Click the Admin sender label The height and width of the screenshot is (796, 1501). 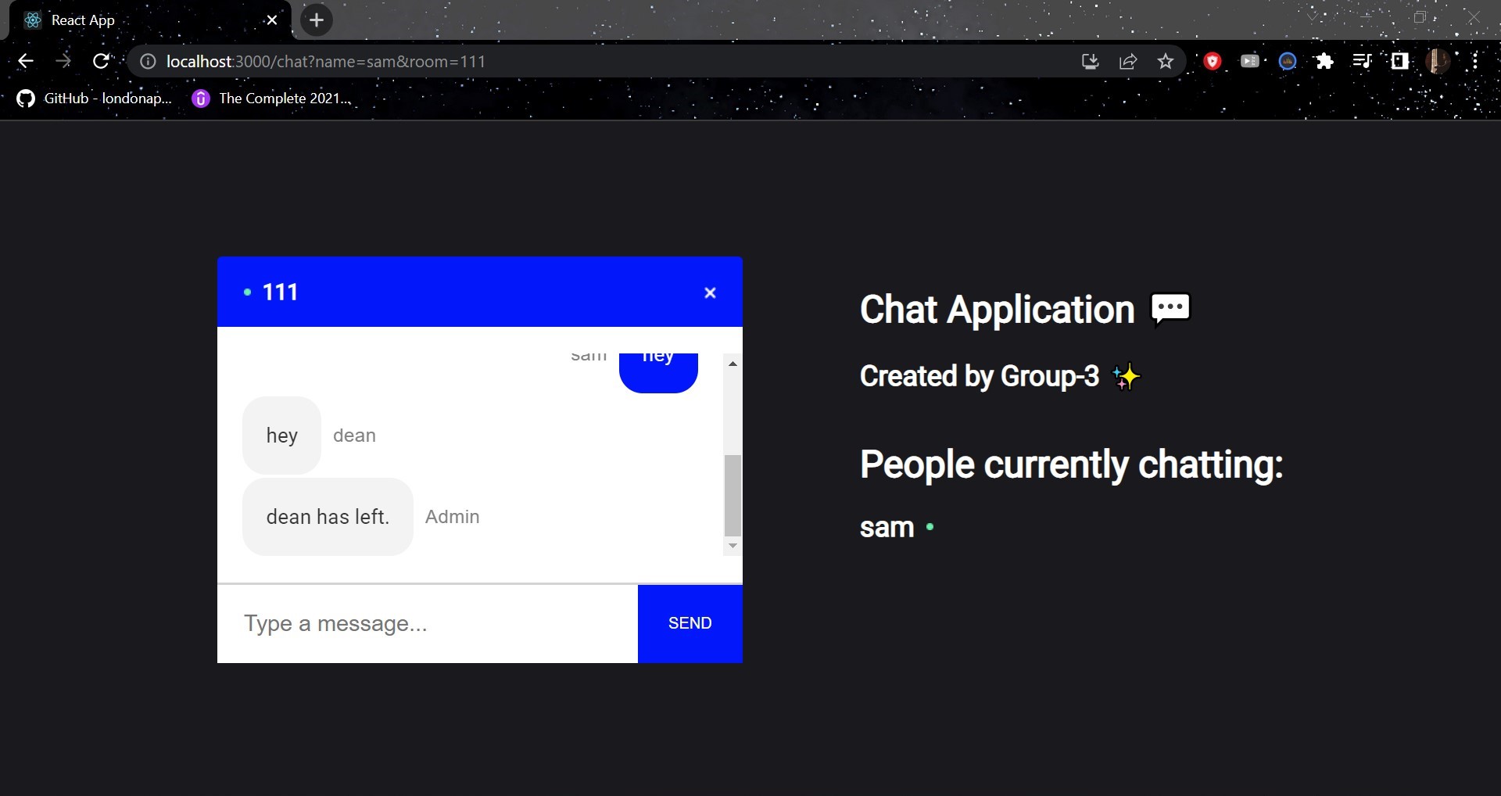tap(453, 517)
